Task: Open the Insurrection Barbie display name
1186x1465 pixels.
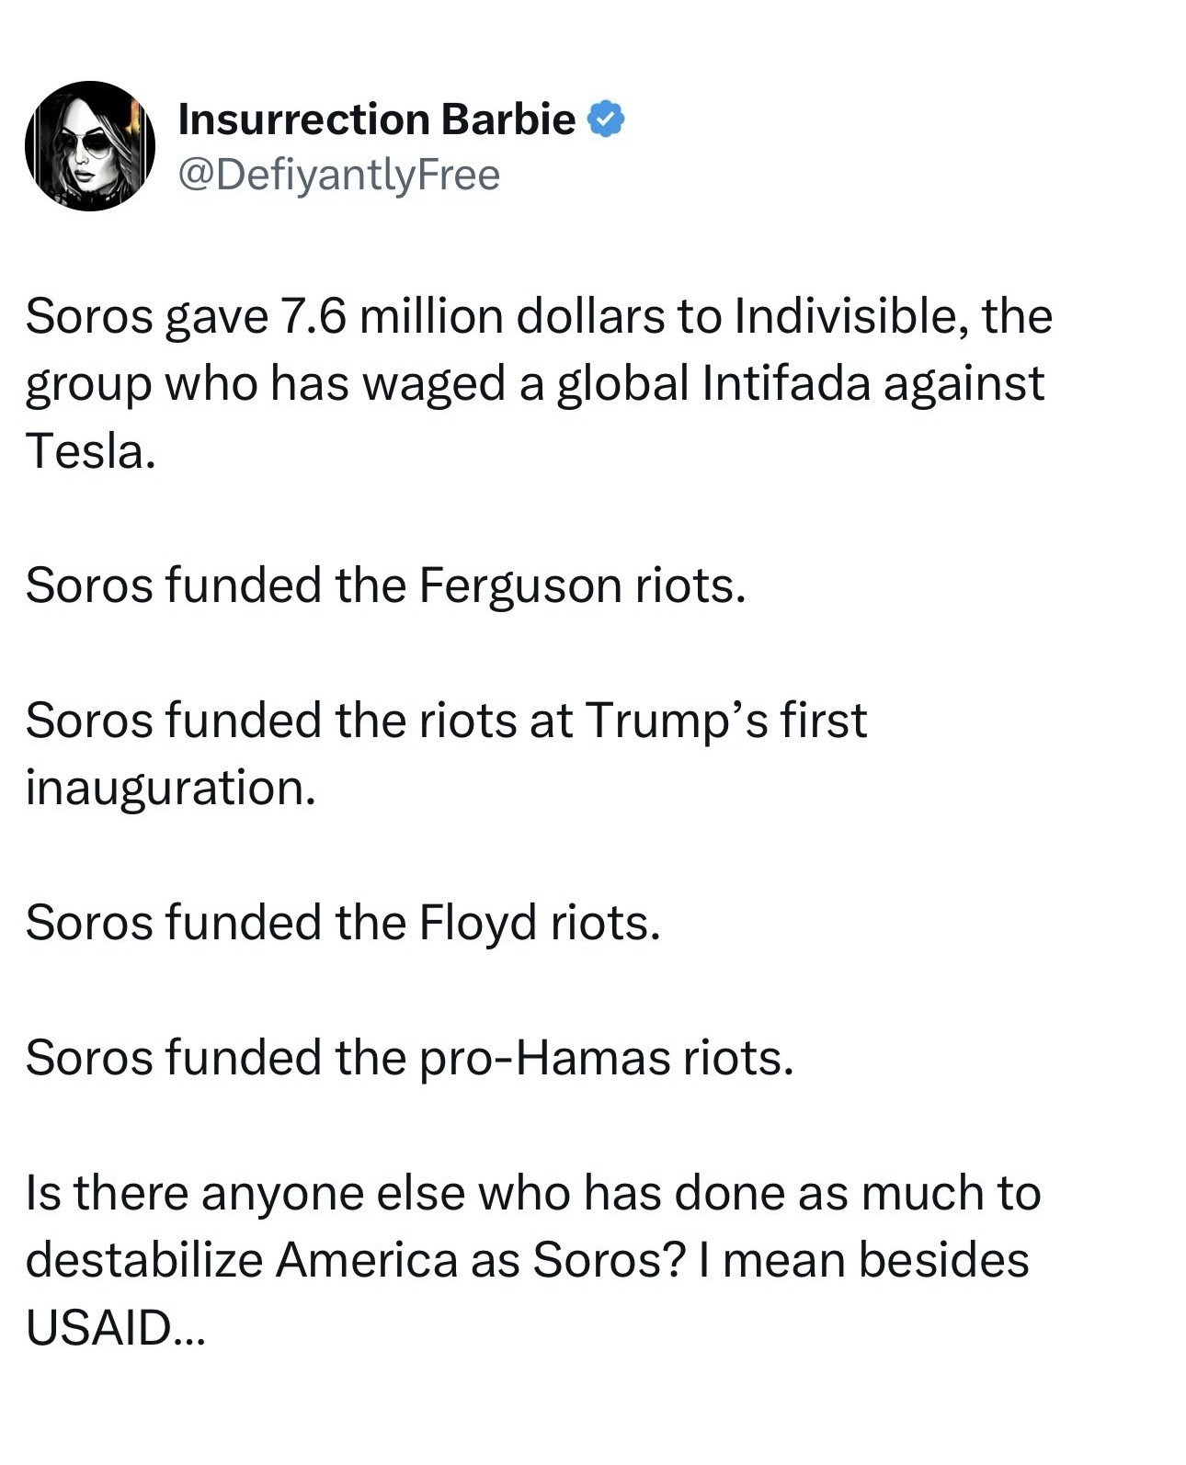Action: click(x=376, y=119)
